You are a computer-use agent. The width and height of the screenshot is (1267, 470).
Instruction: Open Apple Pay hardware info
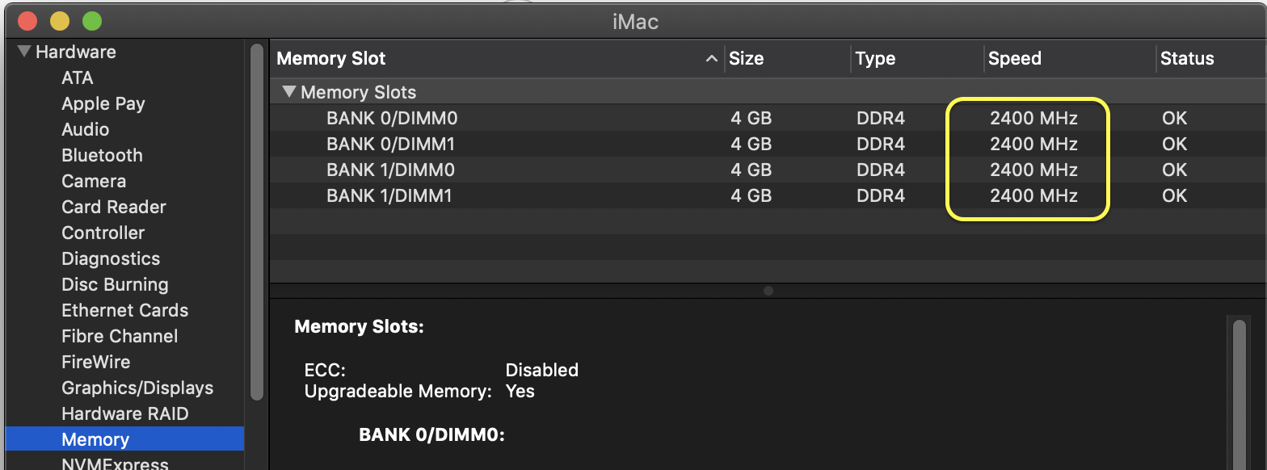pos(103,104)
